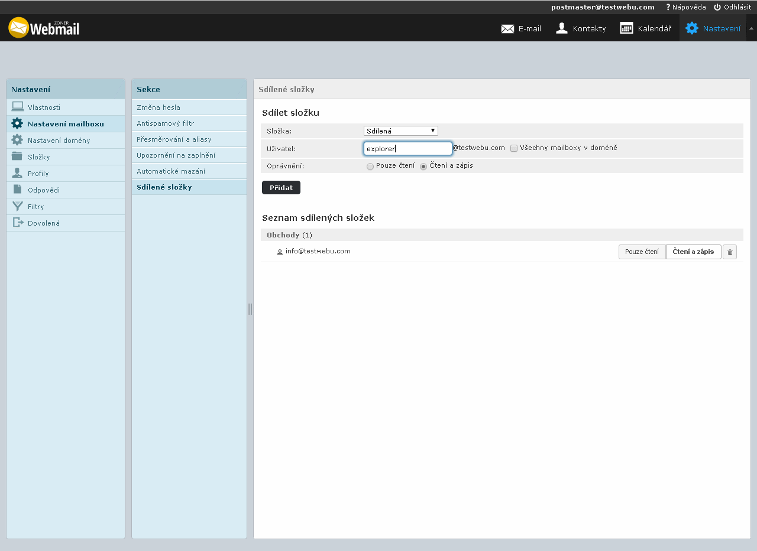
Task: Open the Antispamový filtr section
Action: click(166, 123)
